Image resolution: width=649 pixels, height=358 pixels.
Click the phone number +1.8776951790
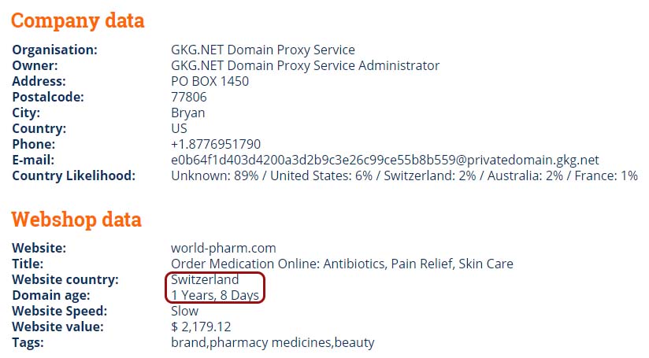point(216,144)
